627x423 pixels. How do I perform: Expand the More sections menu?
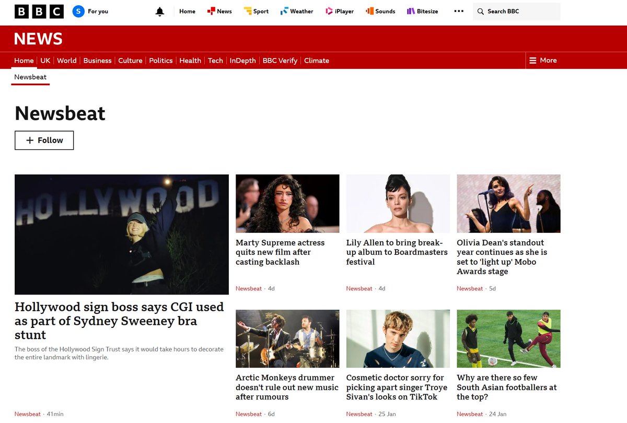coord(543,61)
